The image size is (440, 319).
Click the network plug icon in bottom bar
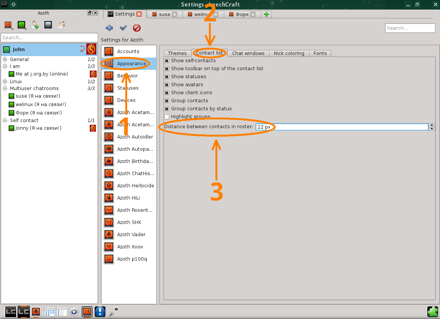(113, 312)
